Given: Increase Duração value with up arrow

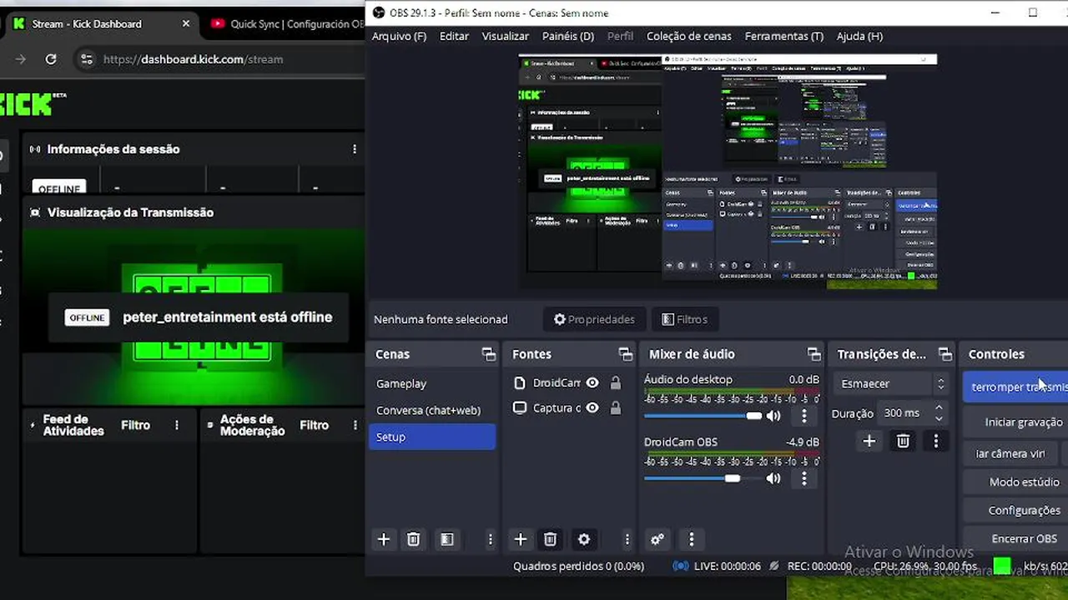Looking at the screenshot, I should (940, 408).
